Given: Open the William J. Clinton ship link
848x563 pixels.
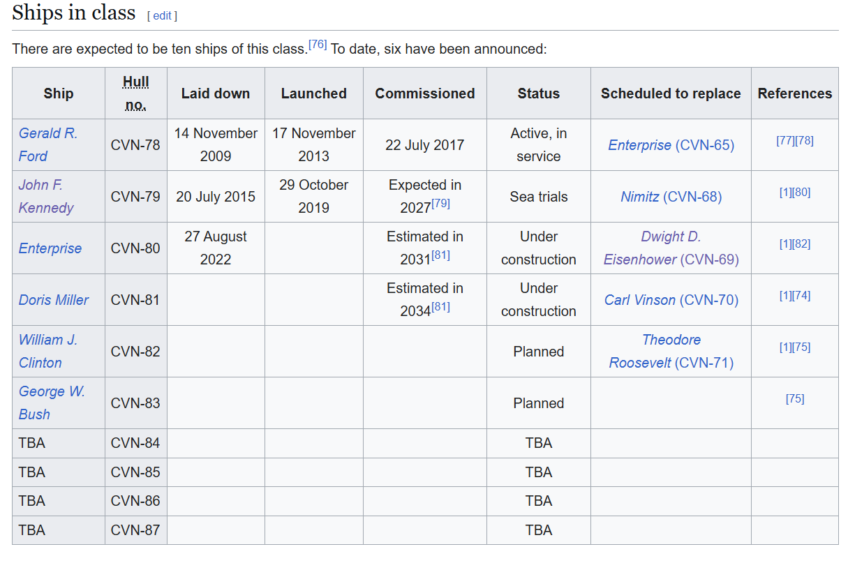Looking at the screenshot, I should point(47,351).
